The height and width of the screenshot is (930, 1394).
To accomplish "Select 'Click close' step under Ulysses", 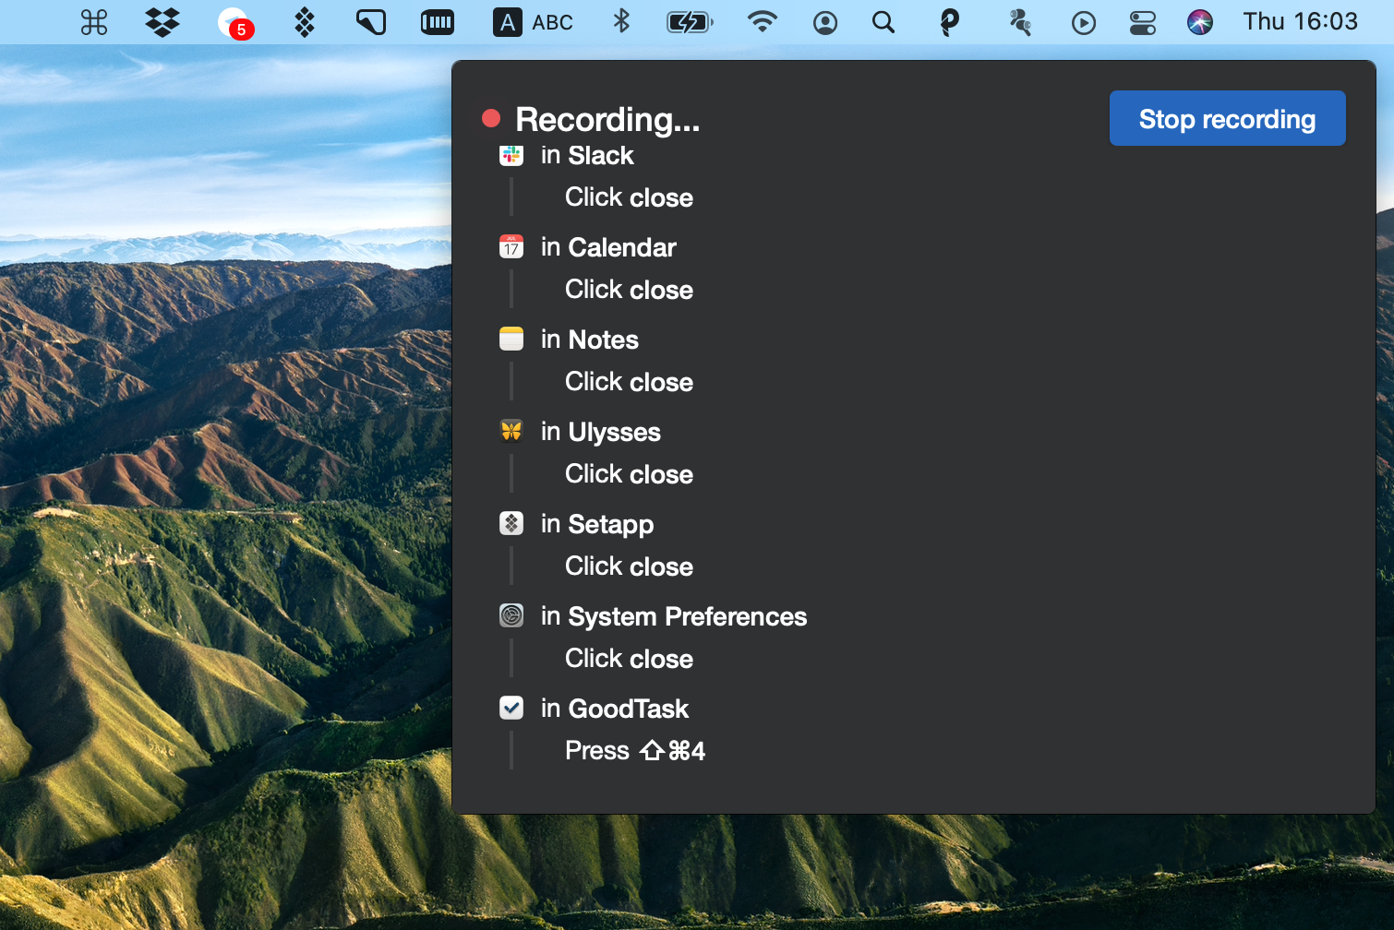I will (x=629, y=474).
